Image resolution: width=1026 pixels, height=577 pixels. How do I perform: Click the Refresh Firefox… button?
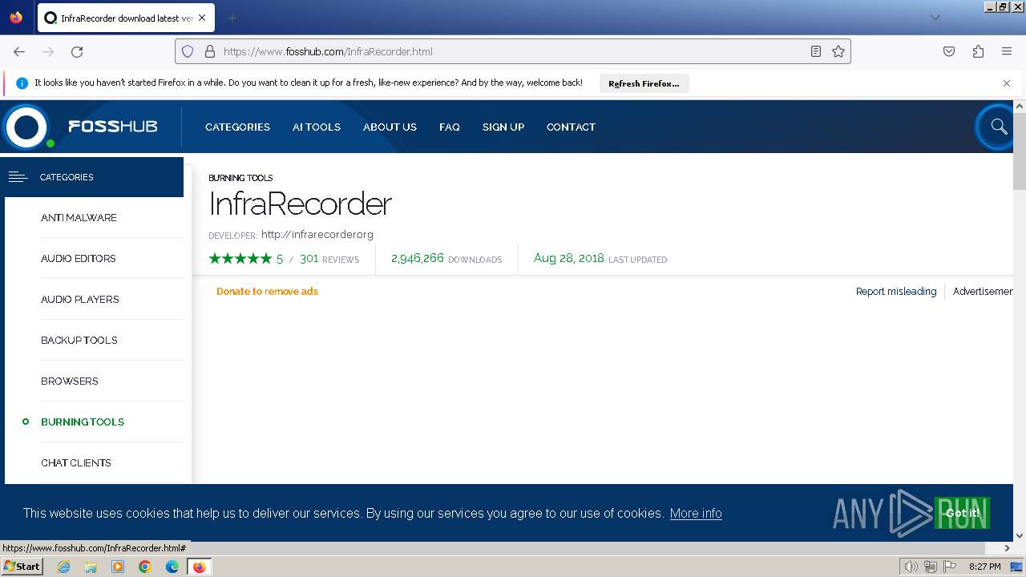tap(644, 83)
